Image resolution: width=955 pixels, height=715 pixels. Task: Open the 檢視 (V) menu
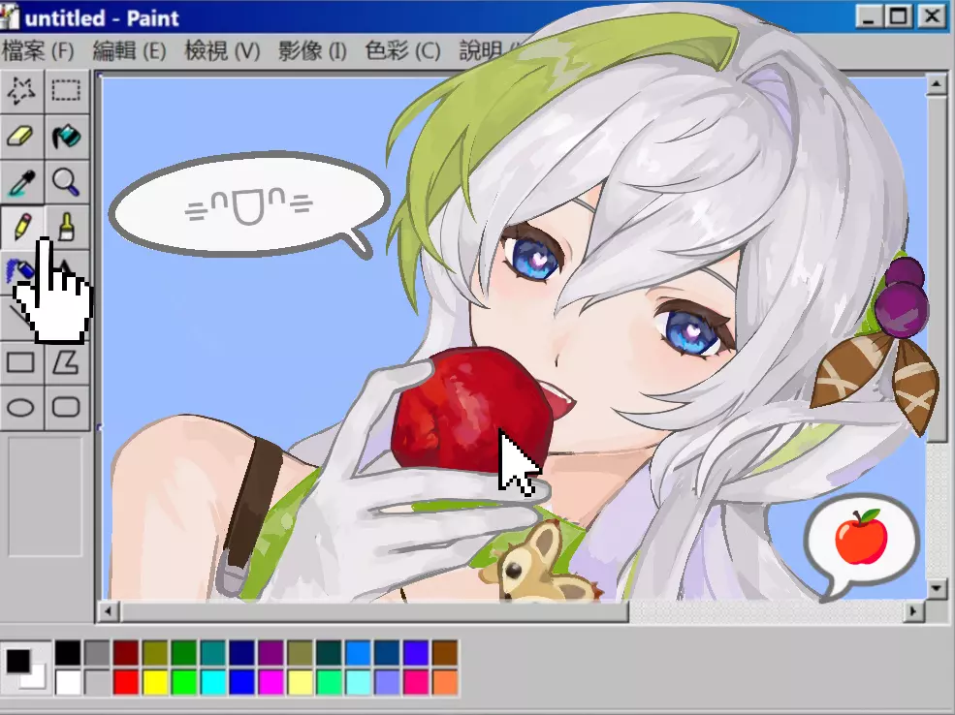[222, 51]
